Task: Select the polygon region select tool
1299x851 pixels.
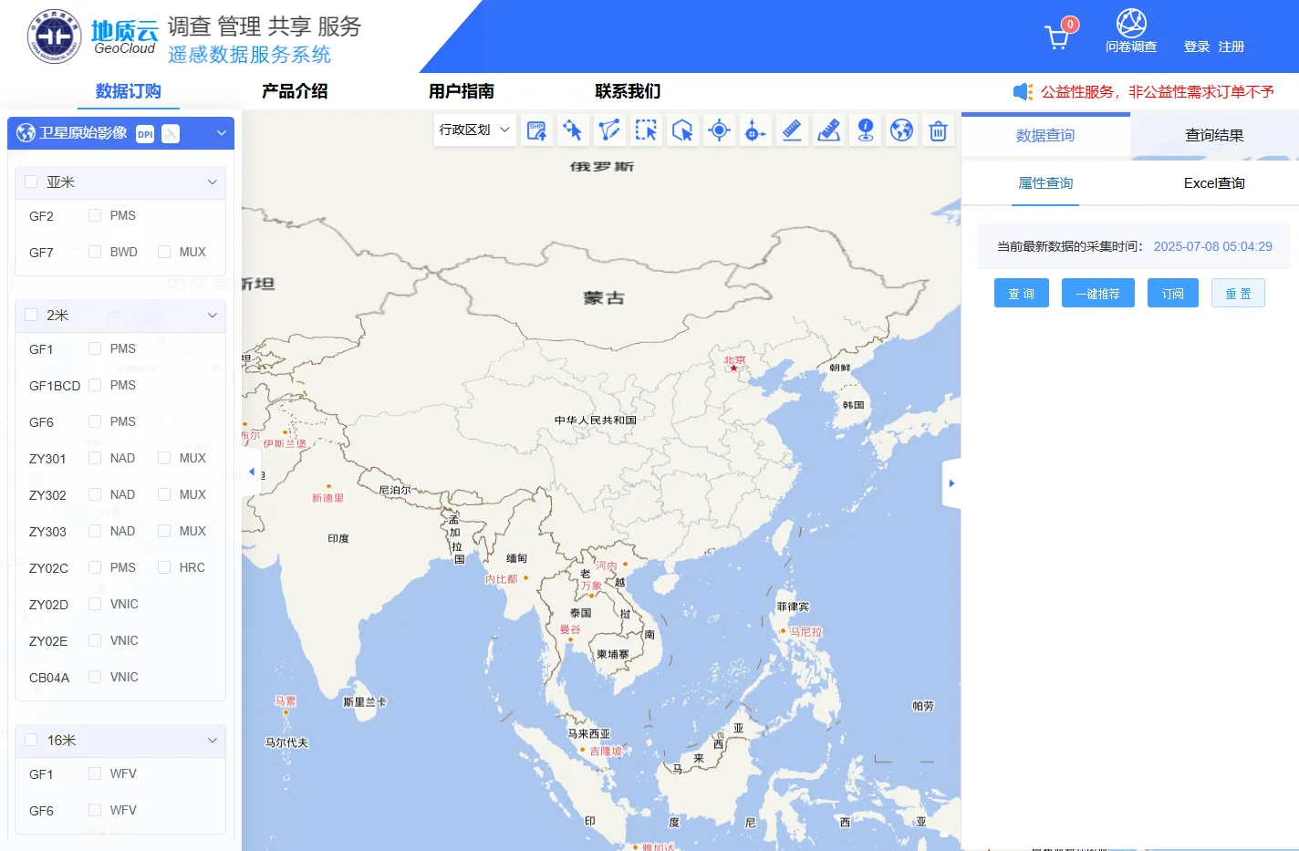Action: click(682, 130)
